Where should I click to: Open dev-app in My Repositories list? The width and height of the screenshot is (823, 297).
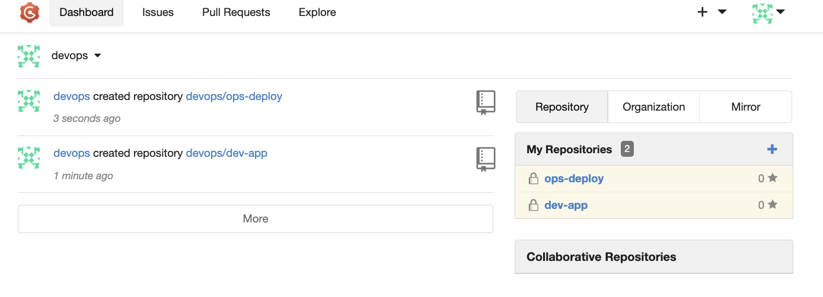[x=566, y=205]
